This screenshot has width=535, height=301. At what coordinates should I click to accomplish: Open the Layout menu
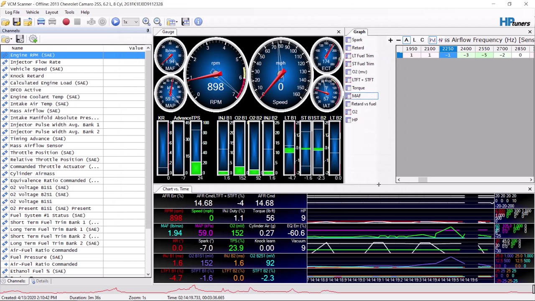[x=52, y=12]
